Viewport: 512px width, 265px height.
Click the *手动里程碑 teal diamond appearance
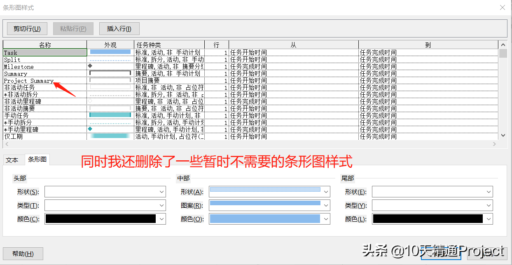coord(90,129)
